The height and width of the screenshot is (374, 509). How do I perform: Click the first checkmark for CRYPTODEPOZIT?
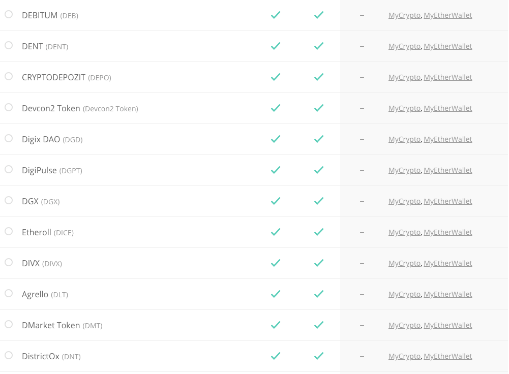point(276,77)
